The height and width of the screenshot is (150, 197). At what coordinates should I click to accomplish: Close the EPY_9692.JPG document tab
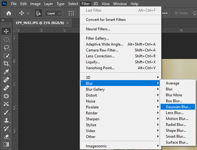[x=67, y=23]
